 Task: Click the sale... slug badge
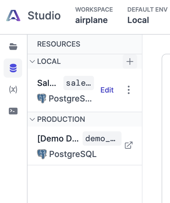point(79,83)
